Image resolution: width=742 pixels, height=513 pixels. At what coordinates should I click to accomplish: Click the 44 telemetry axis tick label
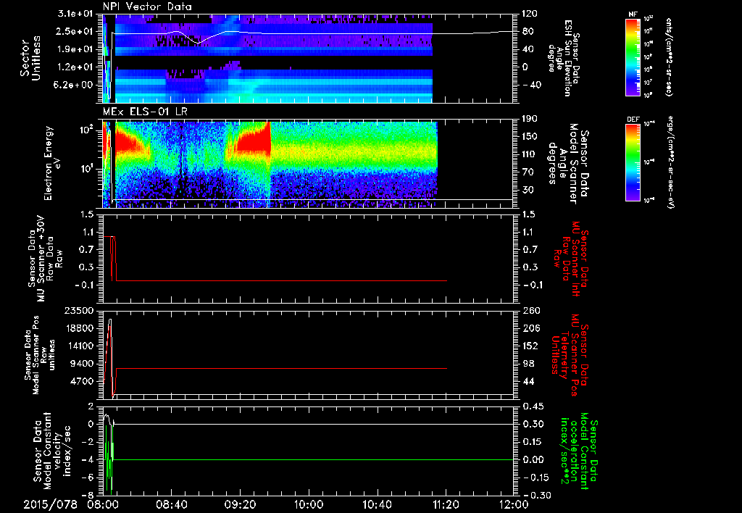tap(530, 381)
